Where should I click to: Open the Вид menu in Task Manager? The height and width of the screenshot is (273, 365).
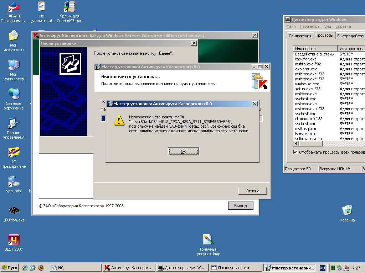[328, 26]
